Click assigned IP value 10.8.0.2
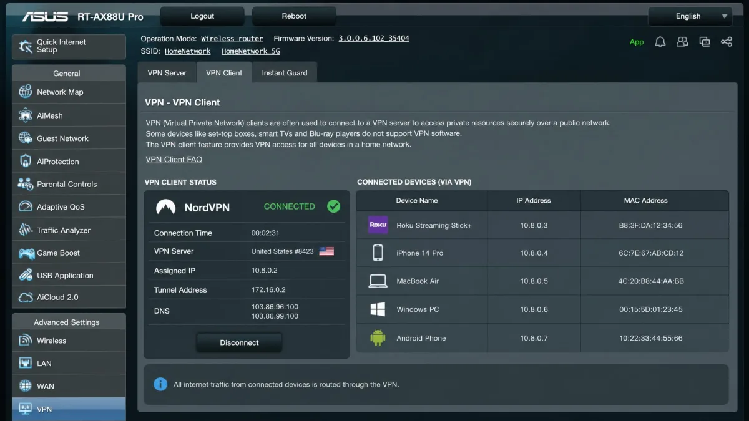Image resolution: width=749 pixels, height=421 pixels. 265,271
